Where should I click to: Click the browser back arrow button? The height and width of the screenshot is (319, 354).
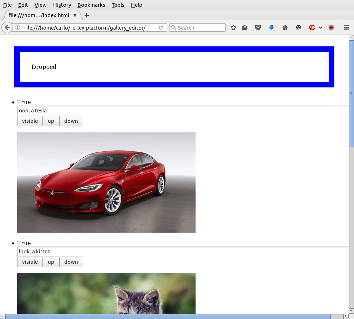click(x=7, y=27)
